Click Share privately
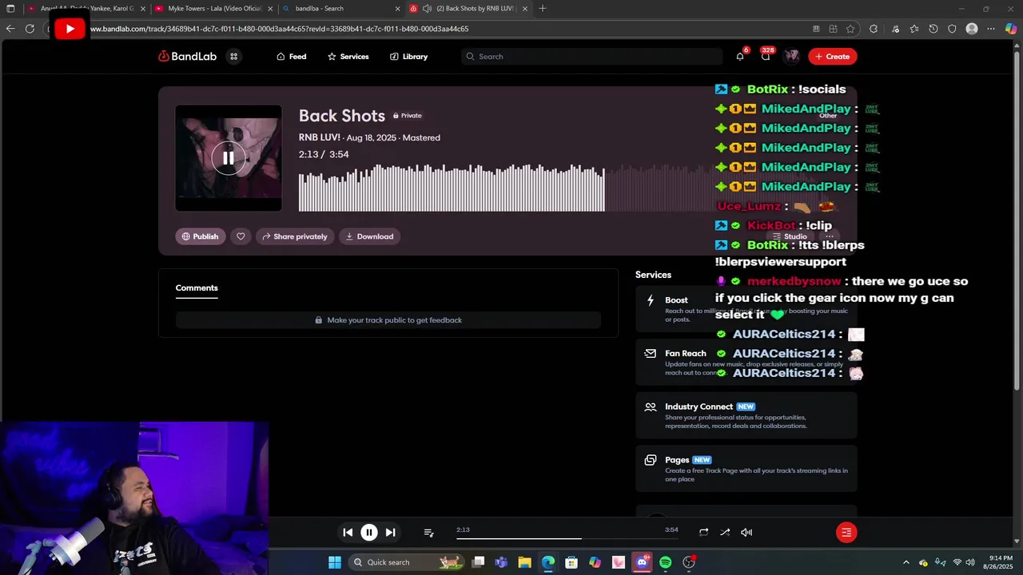The height and width of the screenshot is (575, 1023). click(294, 236)
